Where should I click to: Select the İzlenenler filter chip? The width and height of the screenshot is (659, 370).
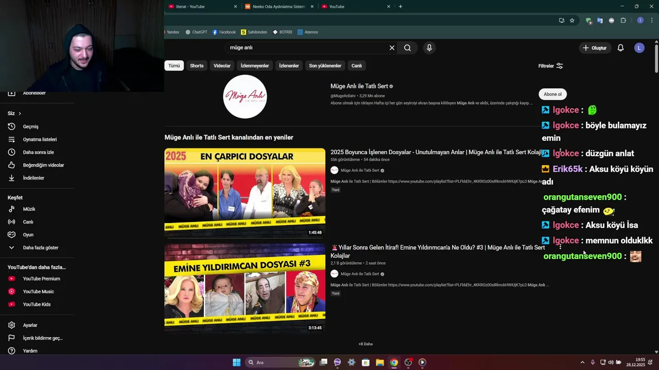[x=289, y=66]
